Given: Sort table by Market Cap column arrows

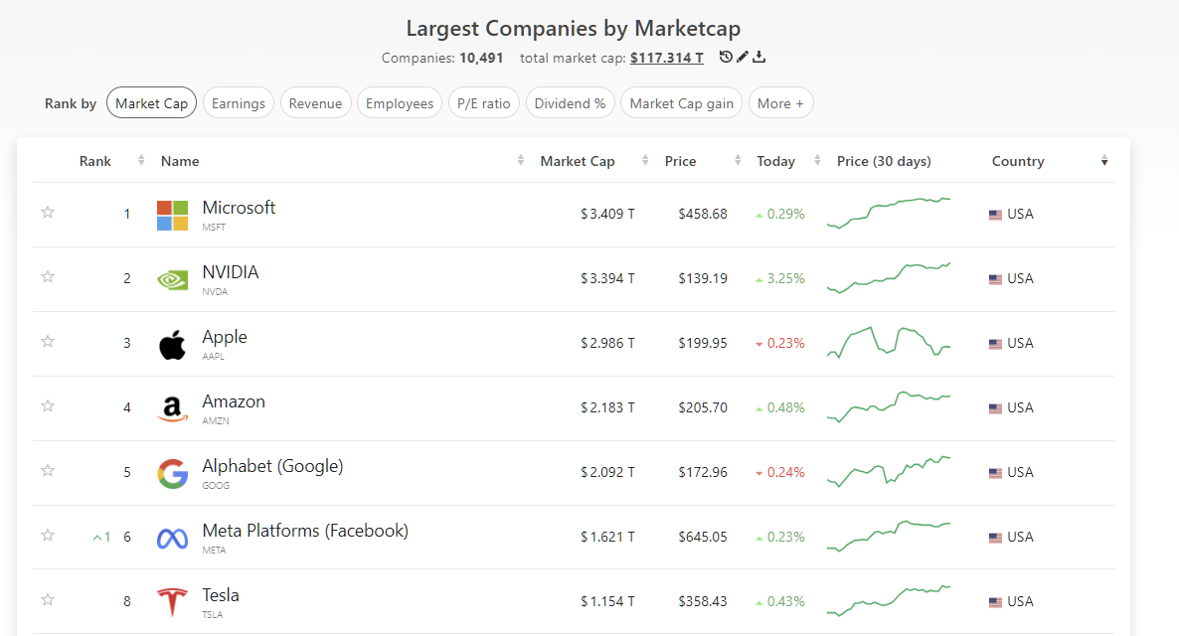Looking at the screenshot, I should [x=645, y=160].
